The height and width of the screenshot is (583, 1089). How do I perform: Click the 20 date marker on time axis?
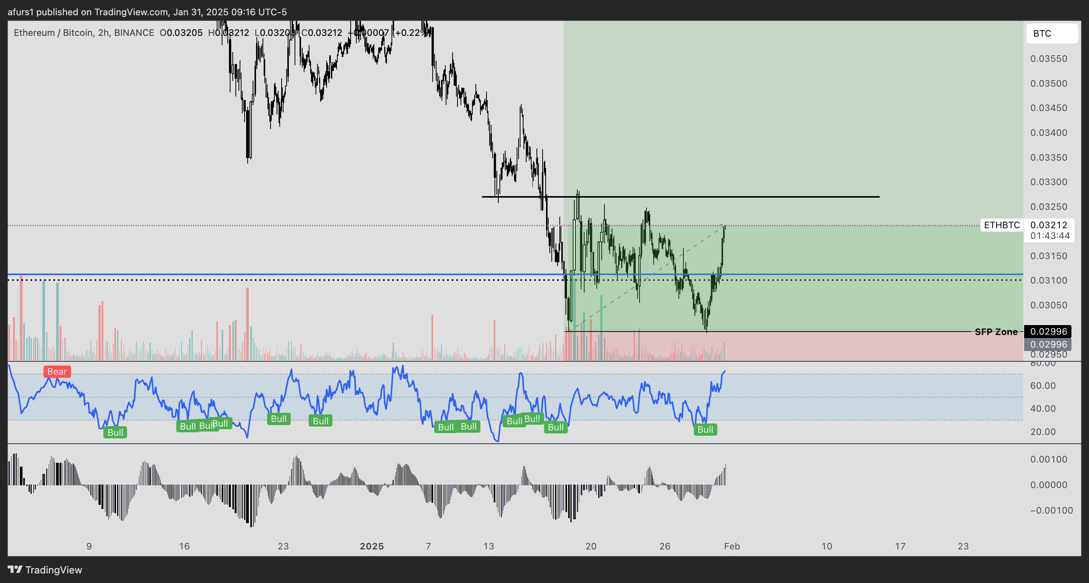click(x=591, y=546)
